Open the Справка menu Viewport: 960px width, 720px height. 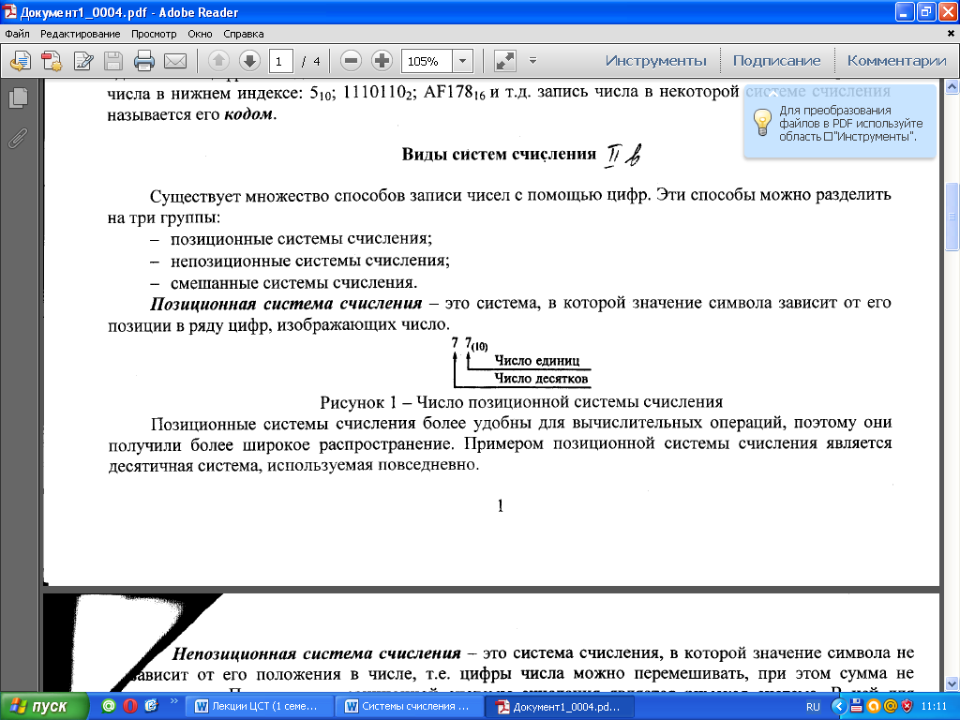243,34
